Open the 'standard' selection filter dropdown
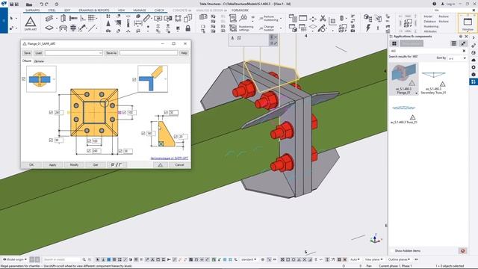The image size is (478, 269). pos(249,259)
